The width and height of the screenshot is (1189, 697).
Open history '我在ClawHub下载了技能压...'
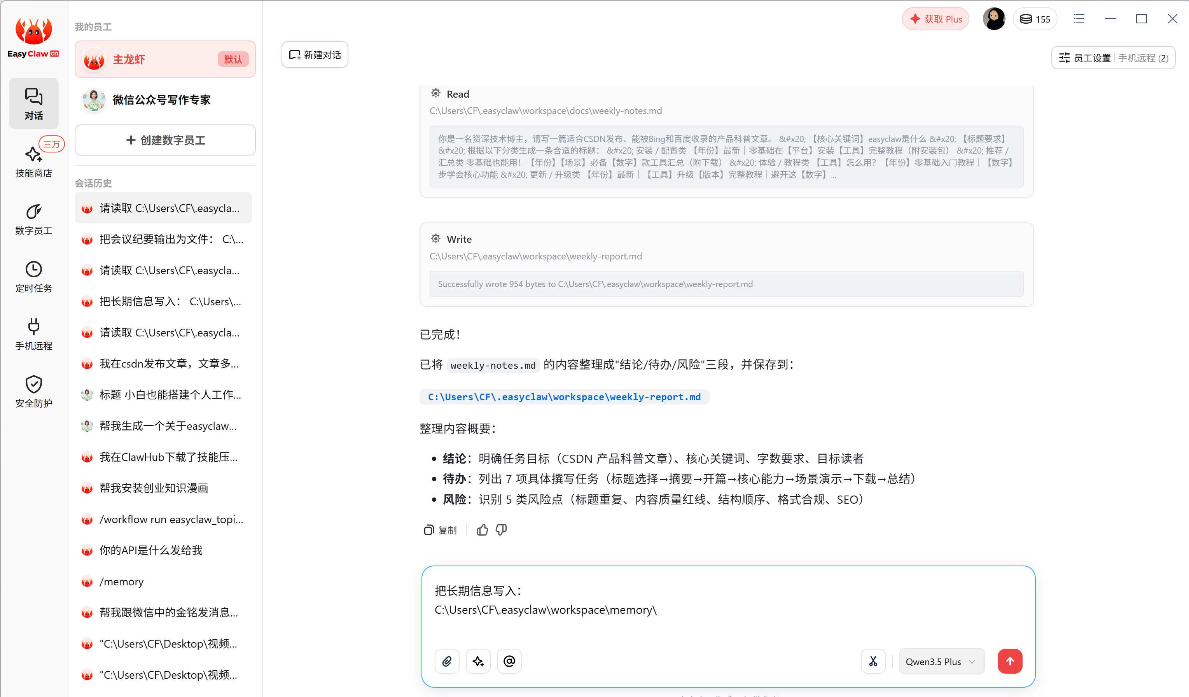(163, 457)
